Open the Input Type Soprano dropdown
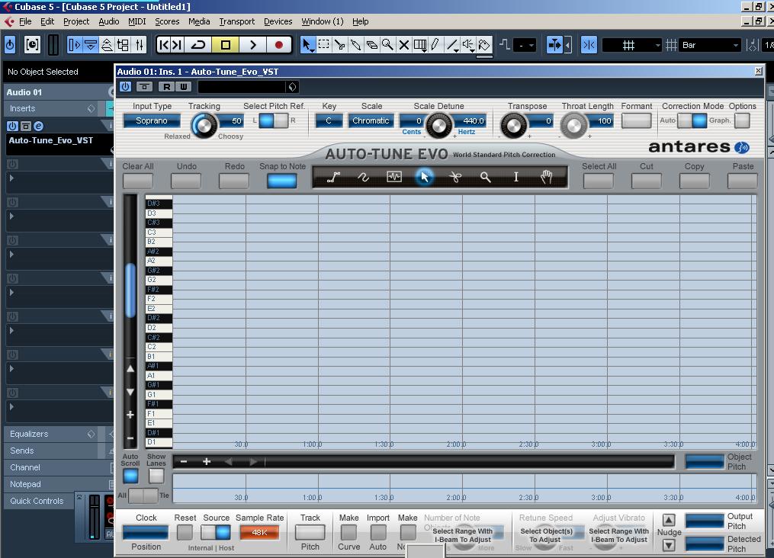This screenshot has height=558, width=774. [152, 120]
